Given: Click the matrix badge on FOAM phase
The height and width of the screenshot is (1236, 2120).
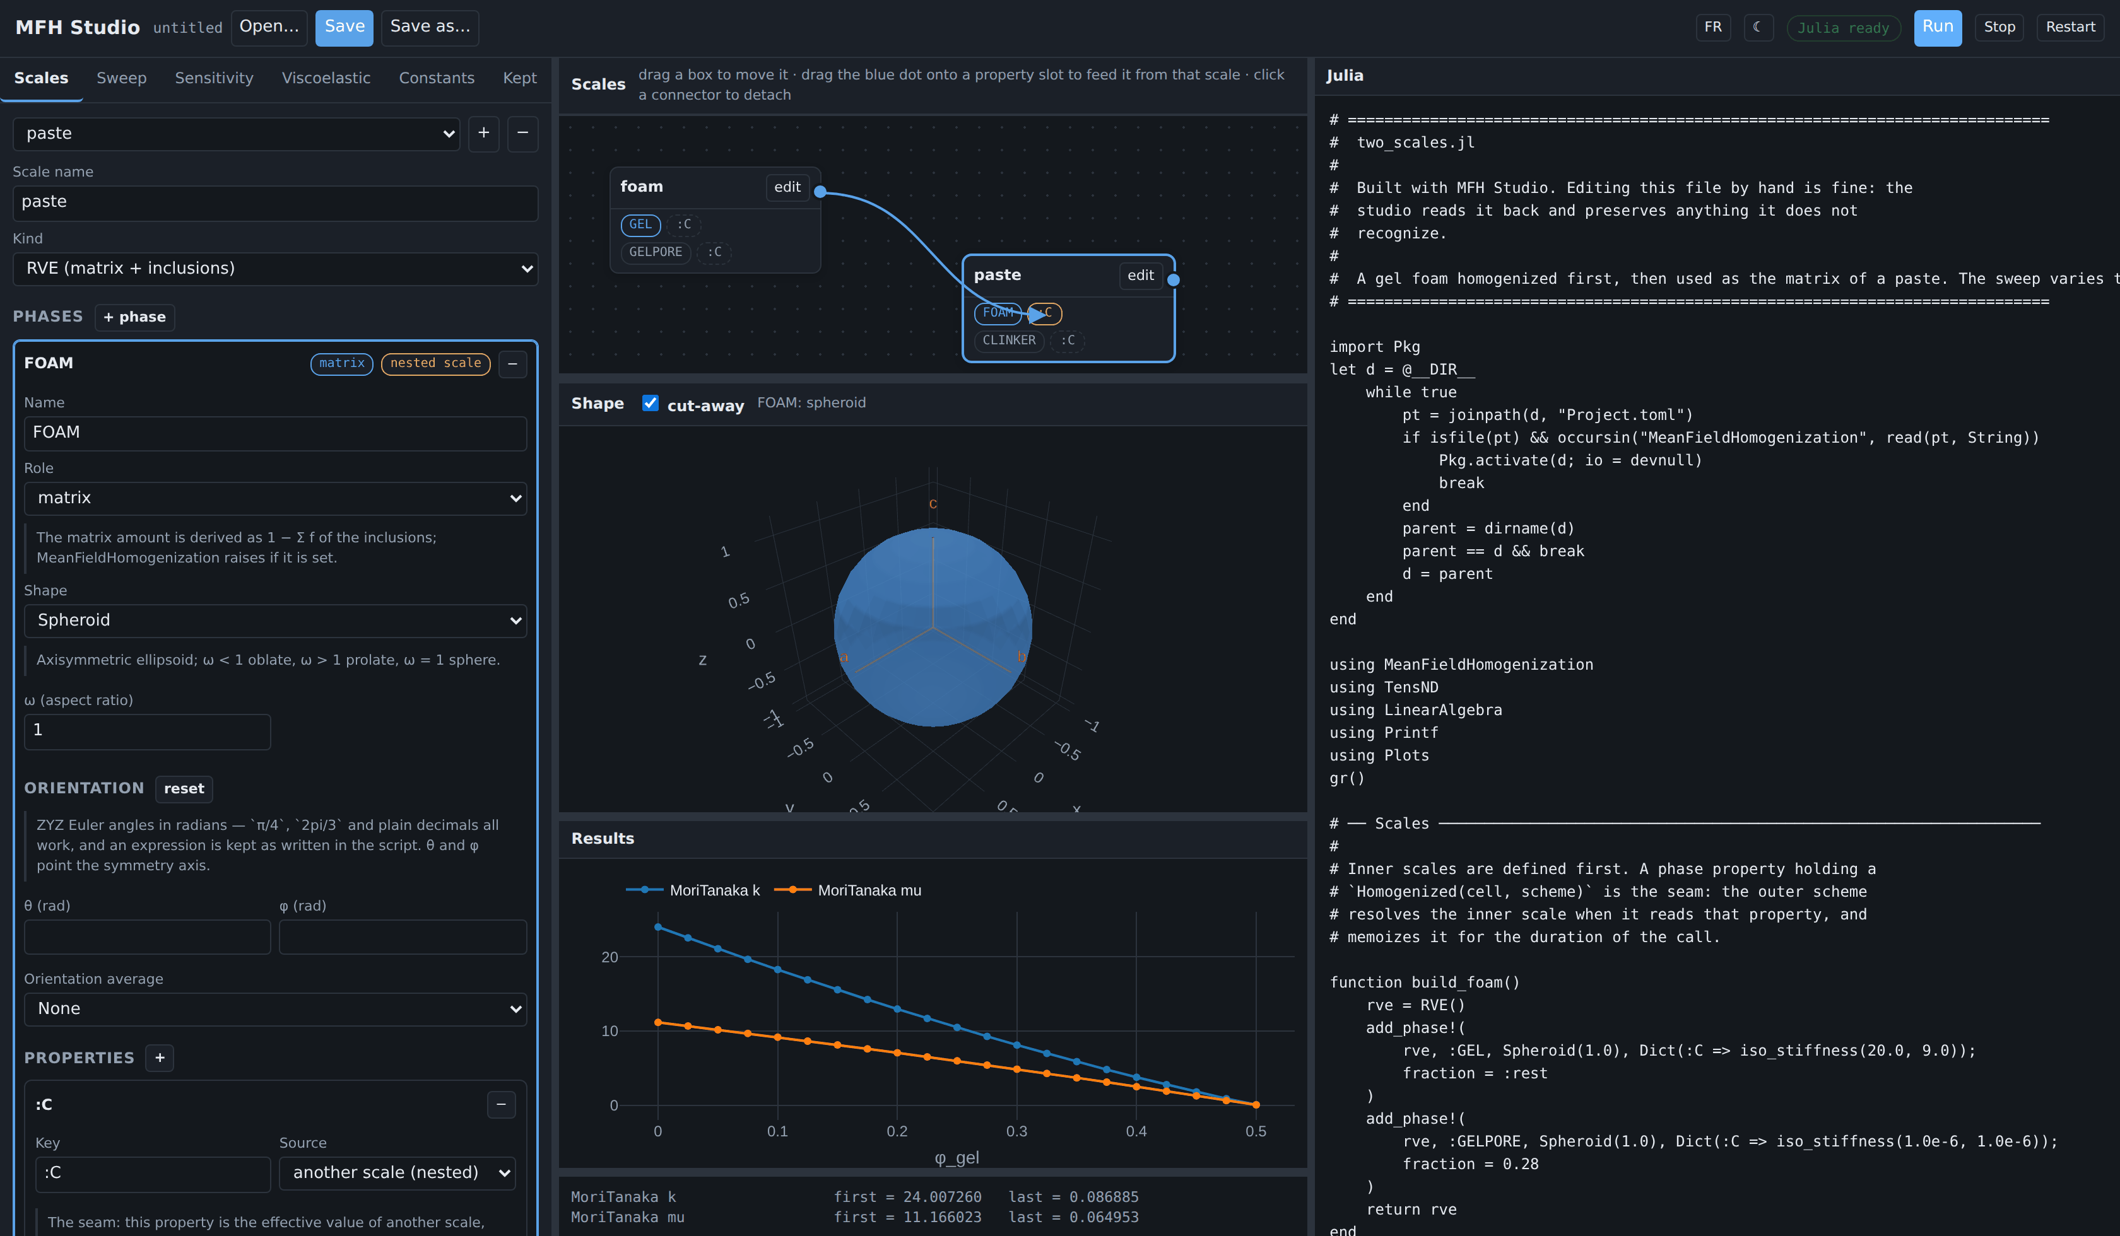Looking at the screenshot, I should click(341, 363).
